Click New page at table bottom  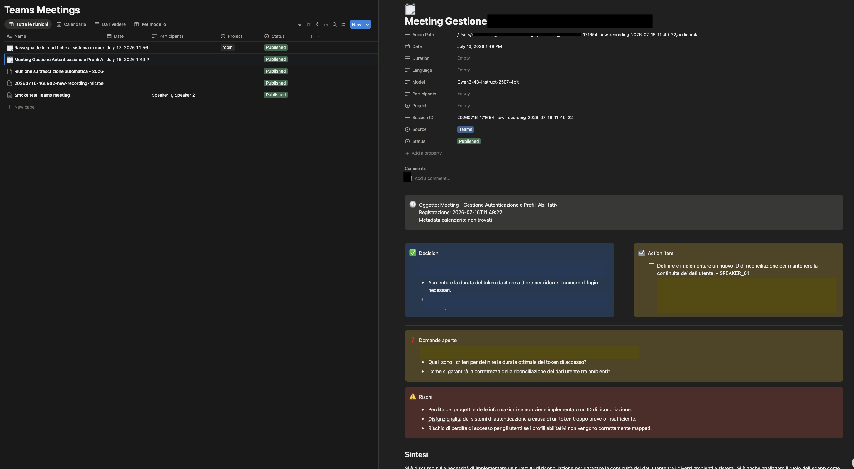21,107
